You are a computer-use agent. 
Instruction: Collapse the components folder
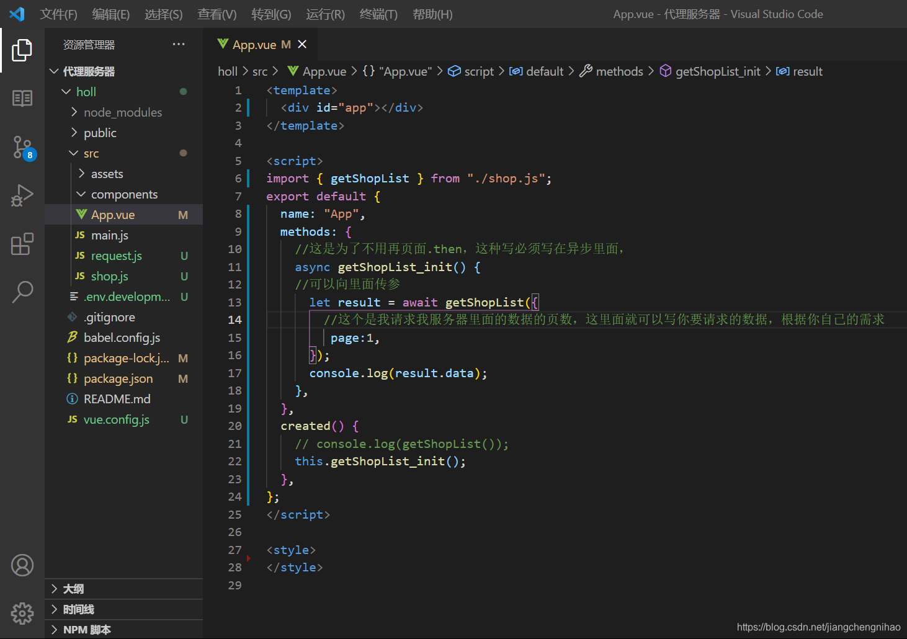(x=81, y=194)
